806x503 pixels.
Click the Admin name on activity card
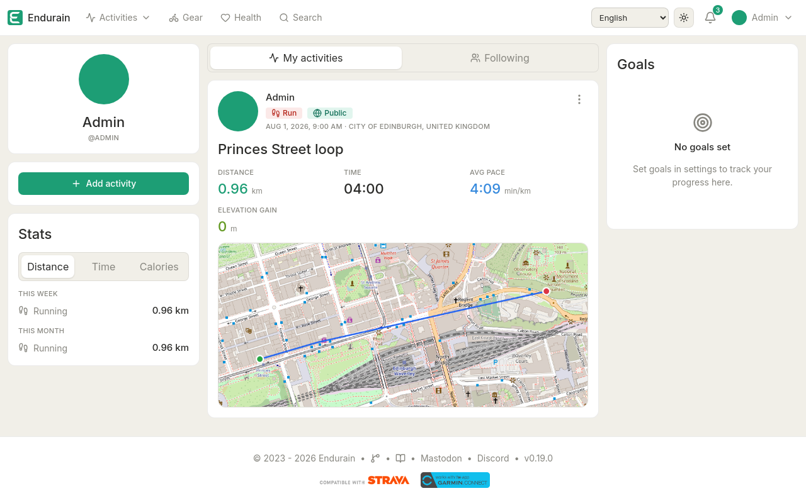pyautogui.click(x=280, y=97)
